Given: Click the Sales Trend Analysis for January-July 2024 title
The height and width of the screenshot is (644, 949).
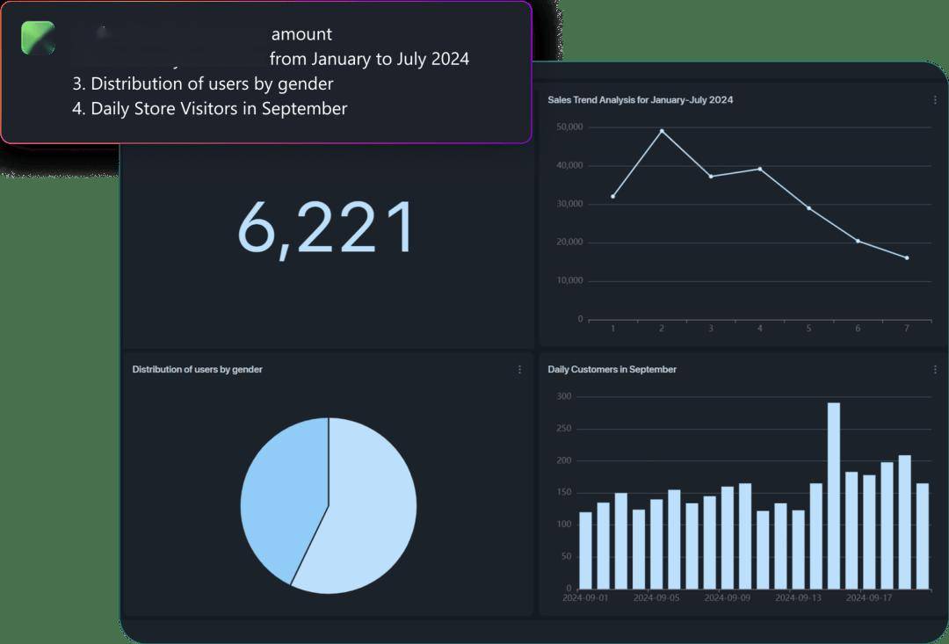Looking at the screenshot, I should 641,100.
